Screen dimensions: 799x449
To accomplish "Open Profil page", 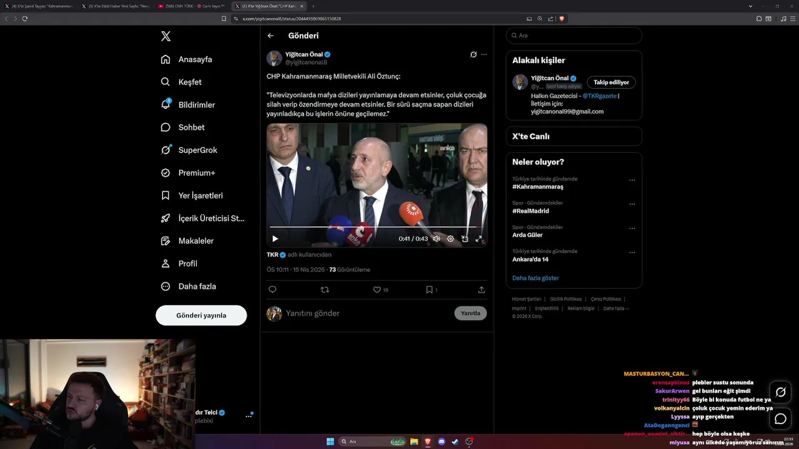I will coord(179,263).
